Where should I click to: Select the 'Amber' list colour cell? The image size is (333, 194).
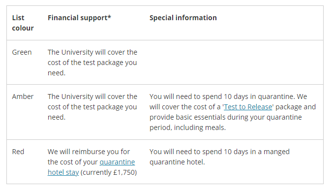click(x=23, y=97)
